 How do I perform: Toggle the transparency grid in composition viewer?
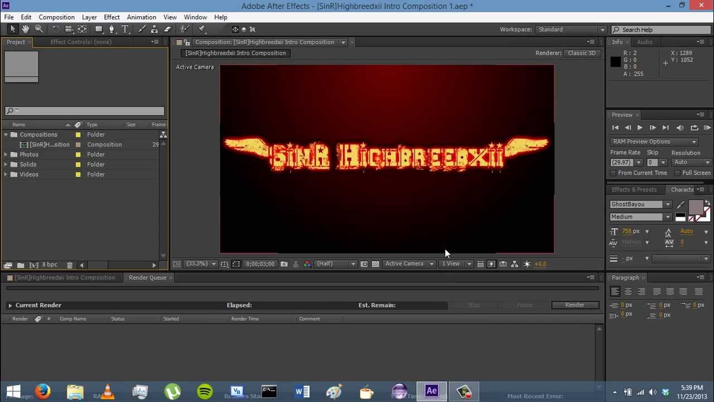coord(375,264)
